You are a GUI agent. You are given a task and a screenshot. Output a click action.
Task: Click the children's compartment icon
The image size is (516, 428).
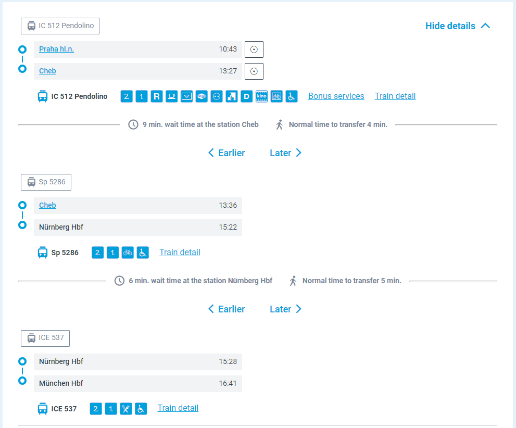pyautogui.click(x=231, y=96)
